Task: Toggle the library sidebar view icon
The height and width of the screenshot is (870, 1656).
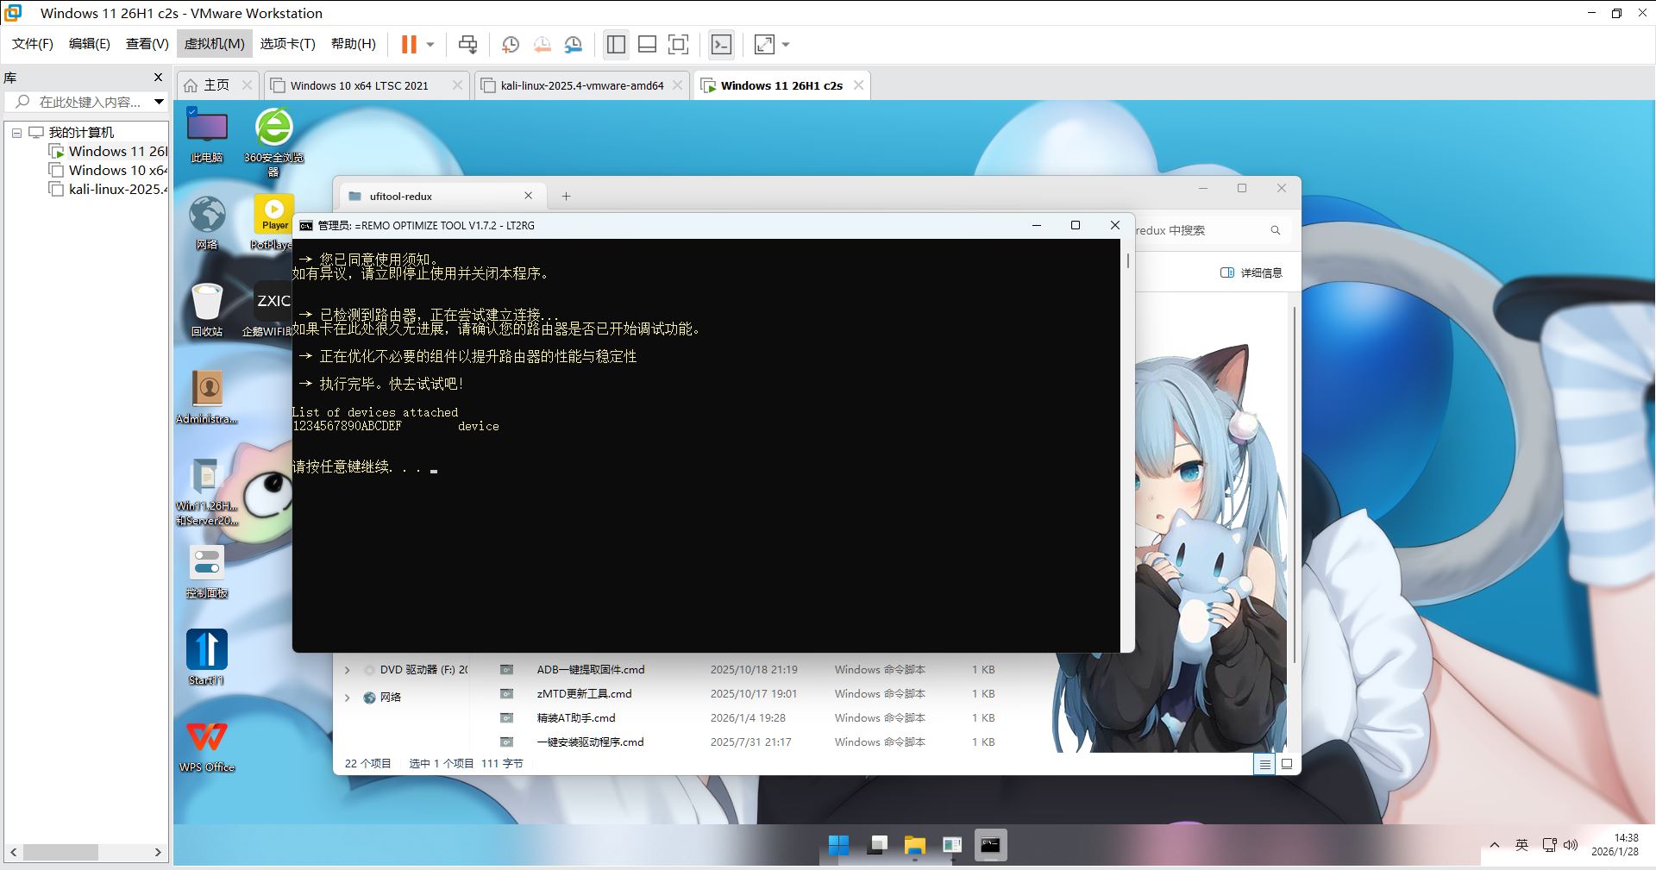Action: coord(616,44)
